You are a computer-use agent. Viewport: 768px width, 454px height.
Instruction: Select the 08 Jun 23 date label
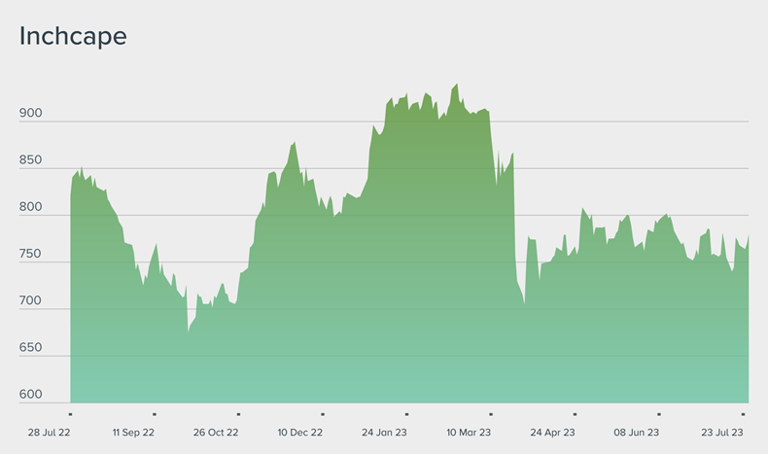(x=638, y=432)
